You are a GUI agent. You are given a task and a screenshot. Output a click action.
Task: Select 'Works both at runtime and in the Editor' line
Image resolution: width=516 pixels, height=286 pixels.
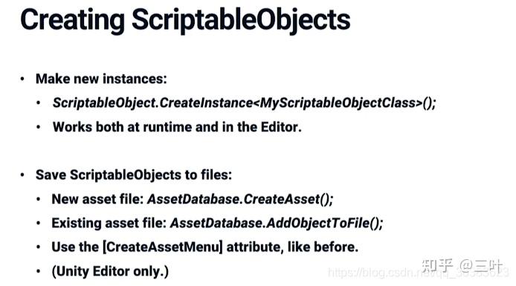click(177, 127)
